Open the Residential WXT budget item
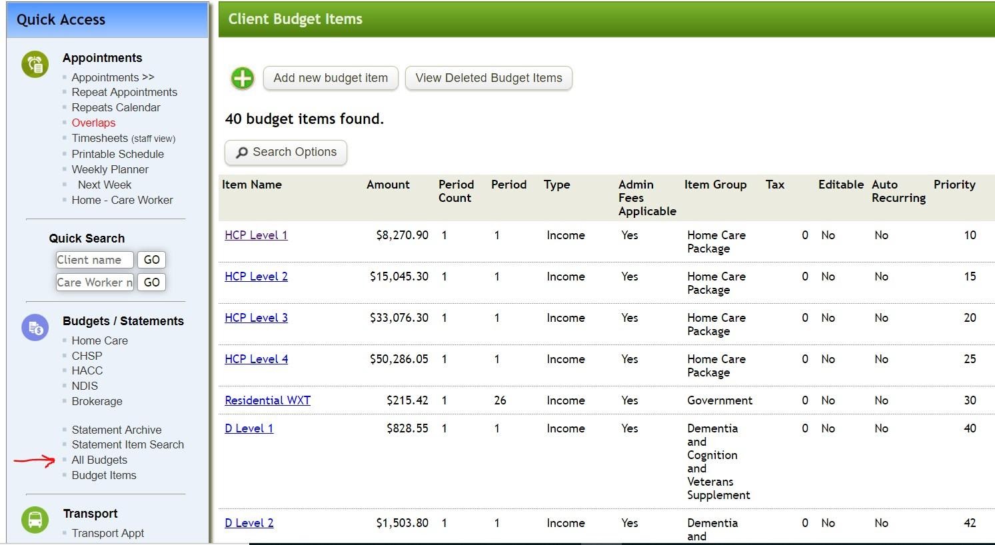This screenshot has height=545, width=995. [x=267, y=400]
